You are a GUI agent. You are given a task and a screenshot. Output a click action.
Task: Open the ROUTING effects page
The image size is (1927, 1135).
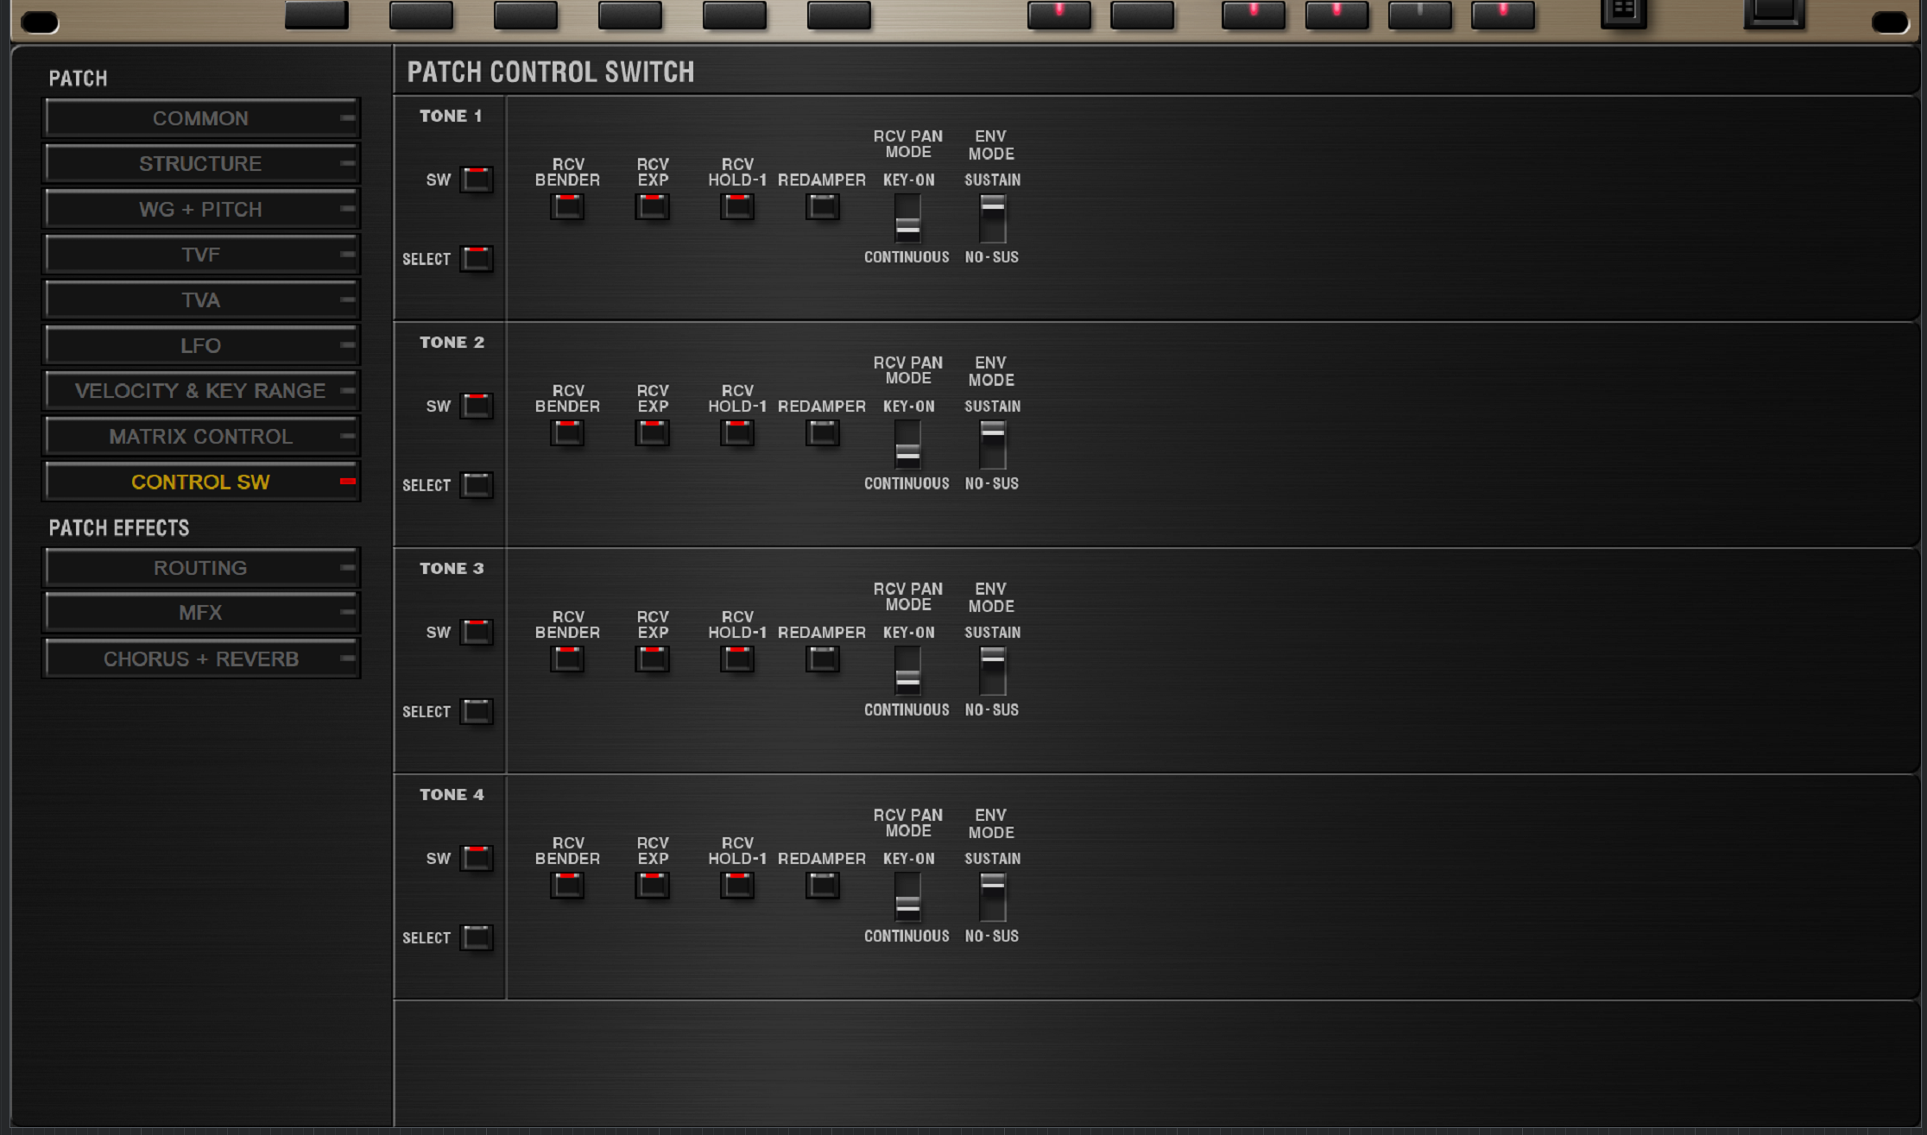click(200, 568)
